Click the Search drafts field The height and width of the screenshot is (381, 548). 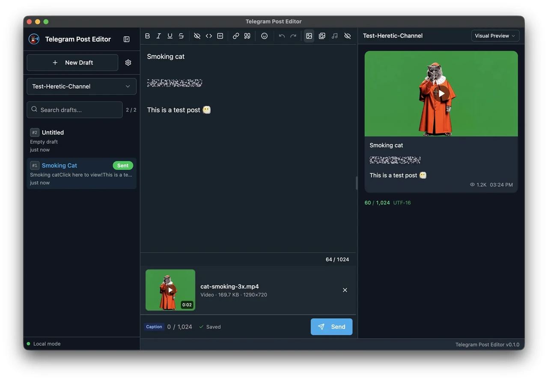pos(74,110)
